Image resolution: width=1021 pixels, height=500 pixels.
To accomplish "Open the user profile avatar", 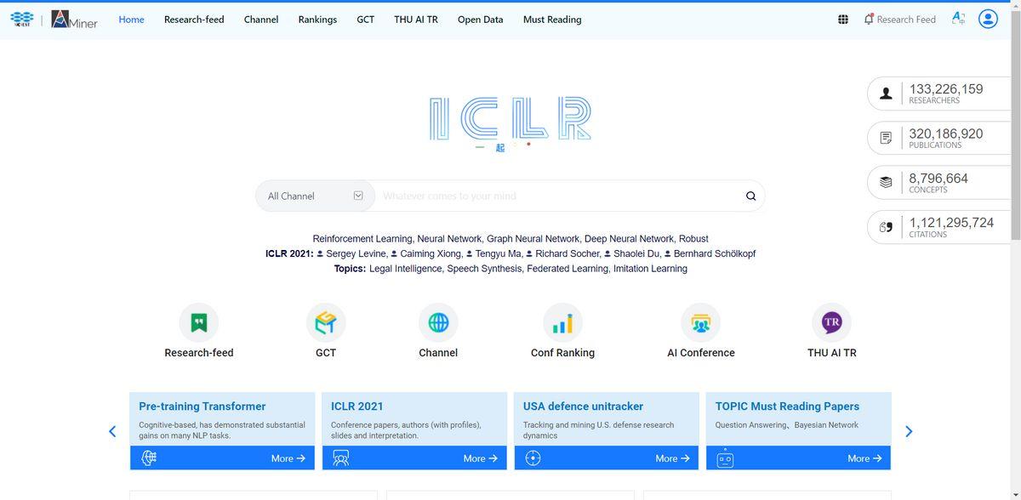I will [988, 19].
